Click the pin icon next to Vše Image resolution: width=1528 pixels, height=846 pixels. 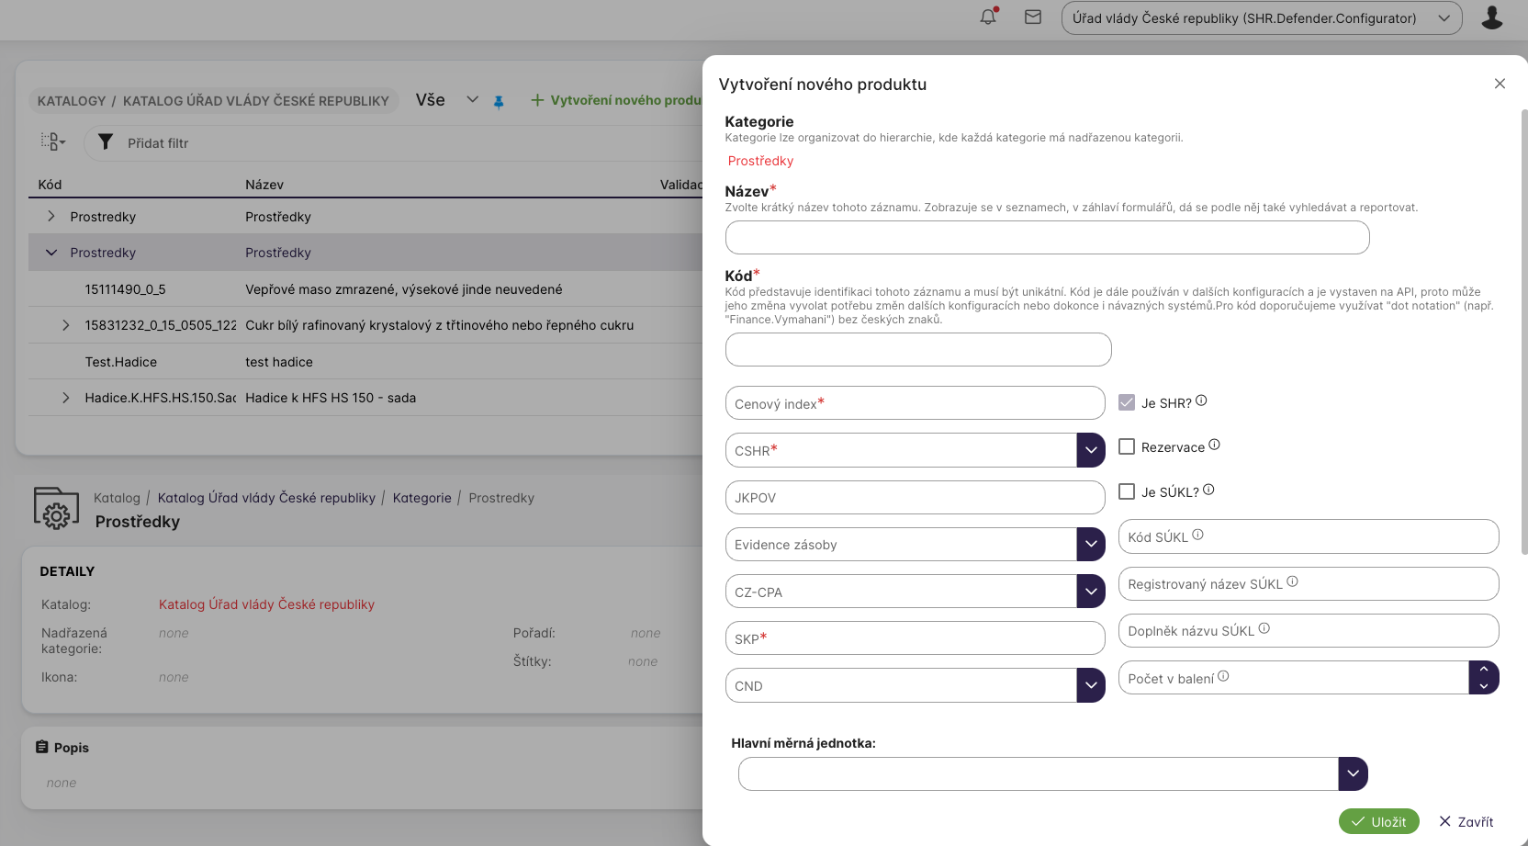[499, 102]
